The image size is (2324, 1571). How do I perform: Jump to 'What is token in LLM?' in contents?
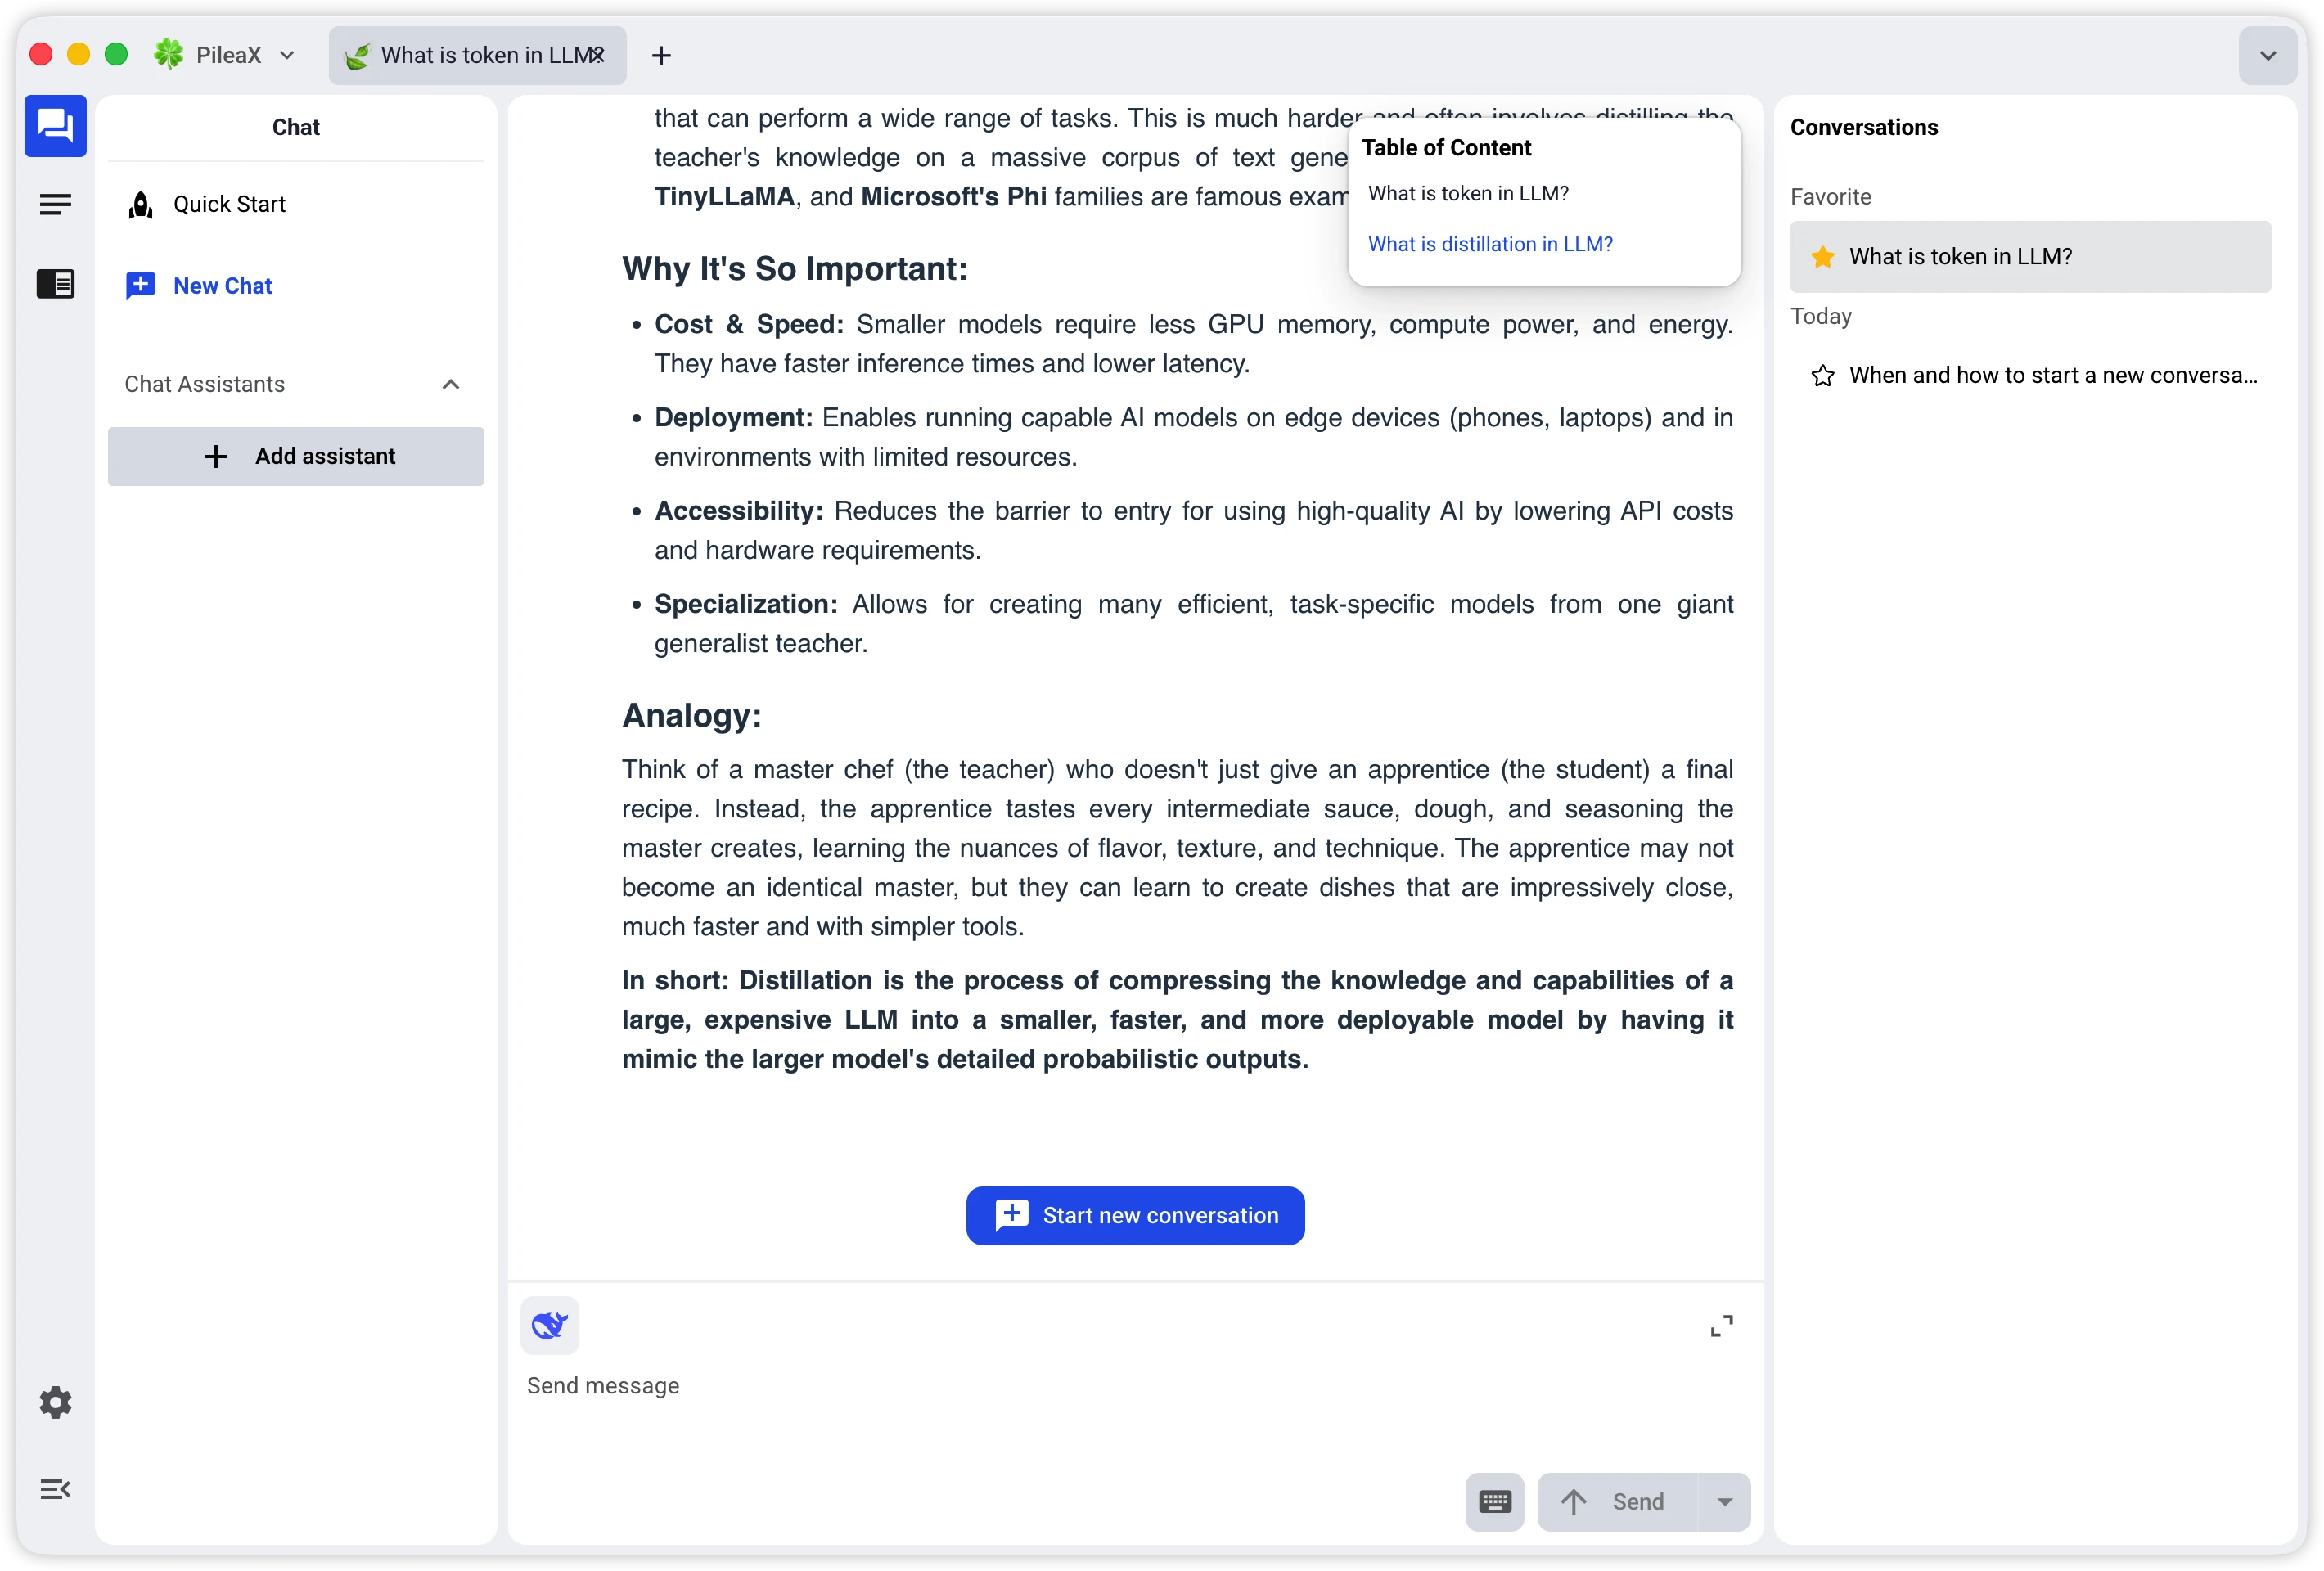point(1468,194)
